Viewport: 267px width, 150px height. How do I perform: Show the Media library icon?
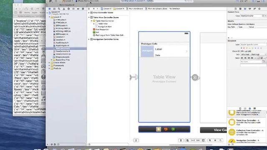pos(254,108)
